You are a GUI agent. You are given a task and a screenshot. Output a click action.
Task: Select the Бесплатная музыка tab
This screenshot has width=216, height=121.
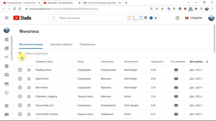coord(31,44)
